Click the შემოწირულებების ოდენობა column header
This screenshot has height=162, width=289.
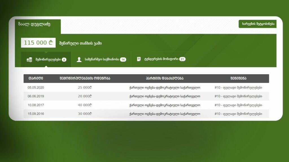pos(85,78)
